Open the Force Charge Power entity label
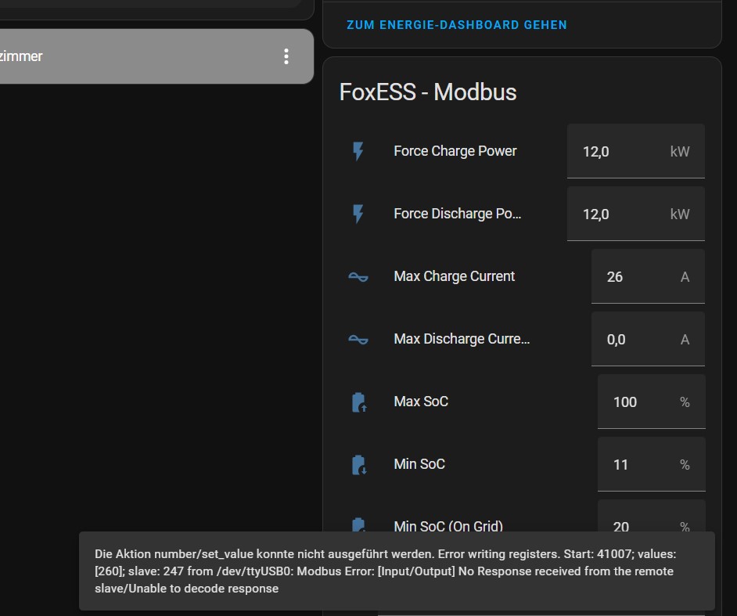Screen dimensions: 737x616 (455, 151)
